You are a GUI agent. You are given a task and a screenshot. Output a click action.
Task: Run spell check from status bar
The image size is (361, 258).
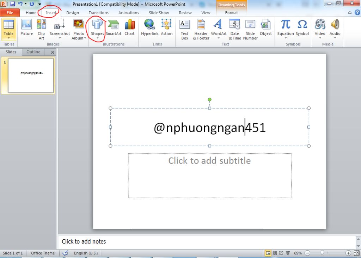[x=65, y=253]
